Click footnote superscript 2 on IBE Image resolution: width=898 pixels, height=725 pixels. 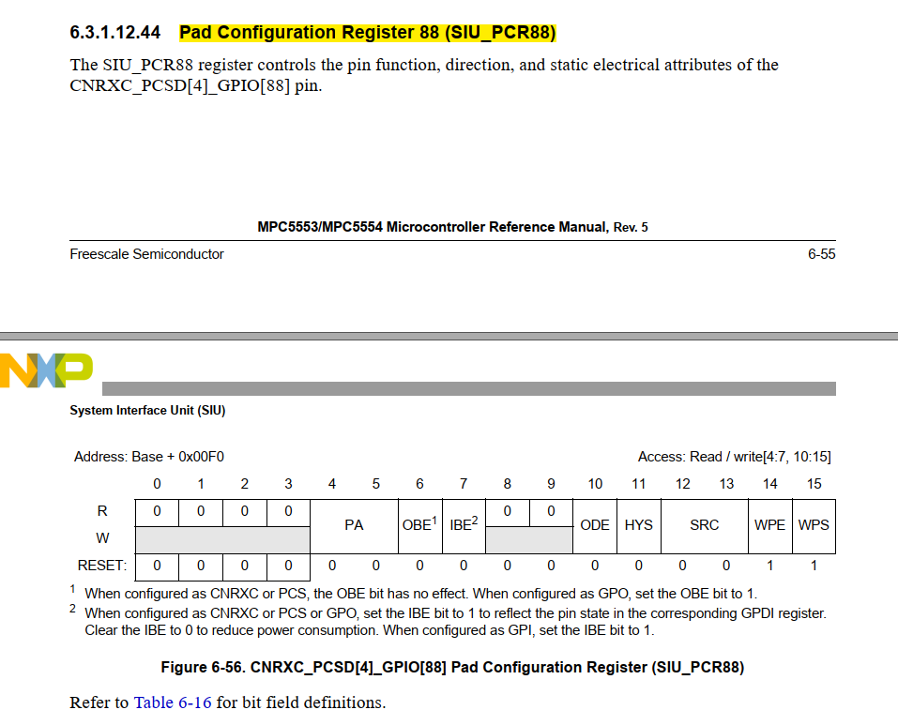[x=473, y=519]
